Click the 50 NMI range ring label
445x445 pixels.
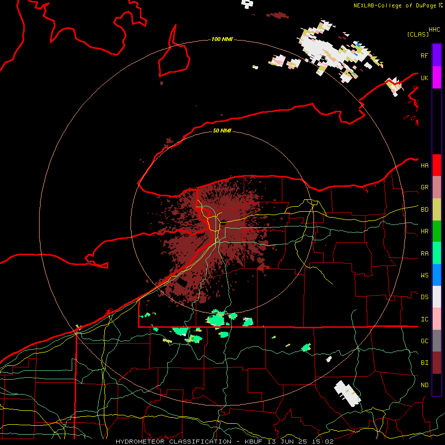(222, 131)
